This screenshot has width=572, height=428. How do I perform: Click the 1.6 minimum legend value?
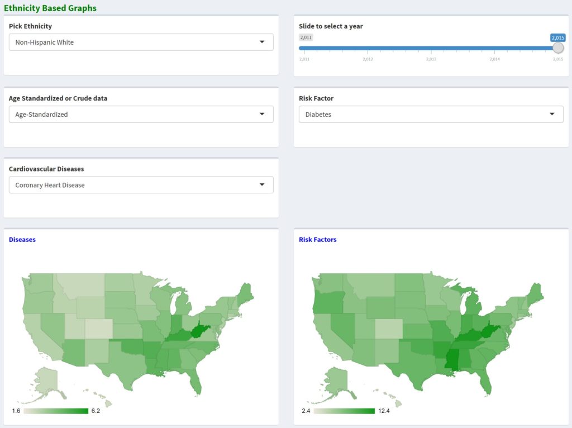(16, 411)
